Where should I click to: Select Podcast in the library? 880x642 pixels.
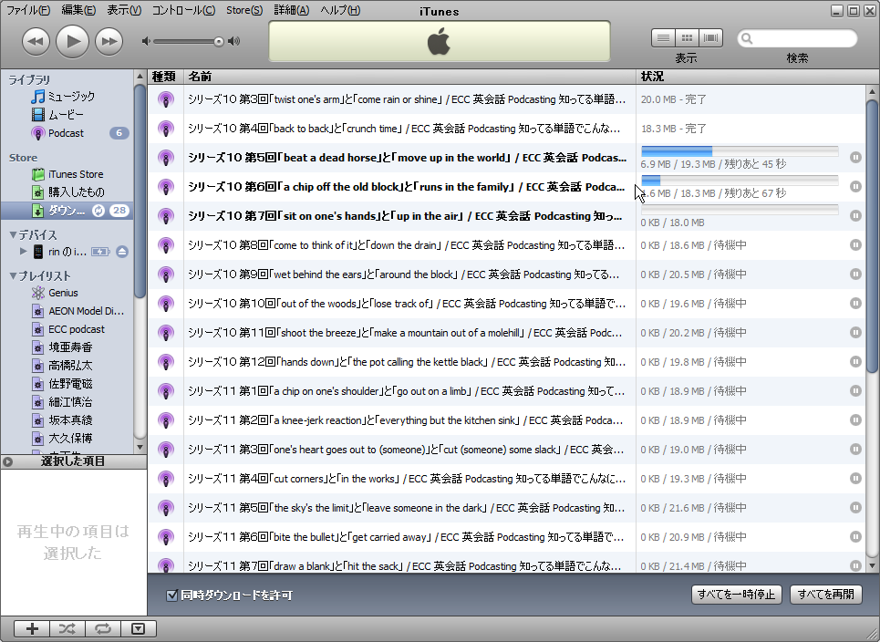point(67,133)
